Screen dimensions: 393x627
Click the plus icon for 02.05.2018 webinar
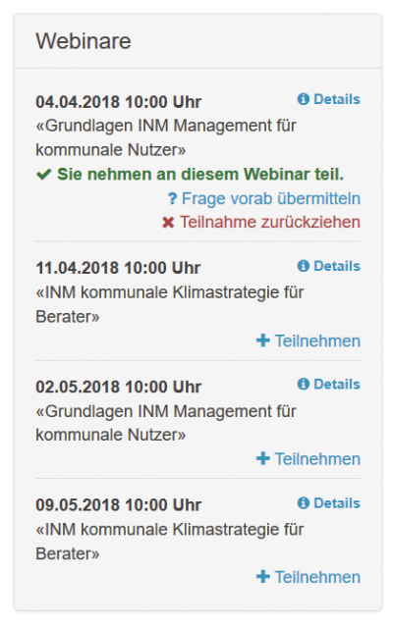click(x=263, y=458)
